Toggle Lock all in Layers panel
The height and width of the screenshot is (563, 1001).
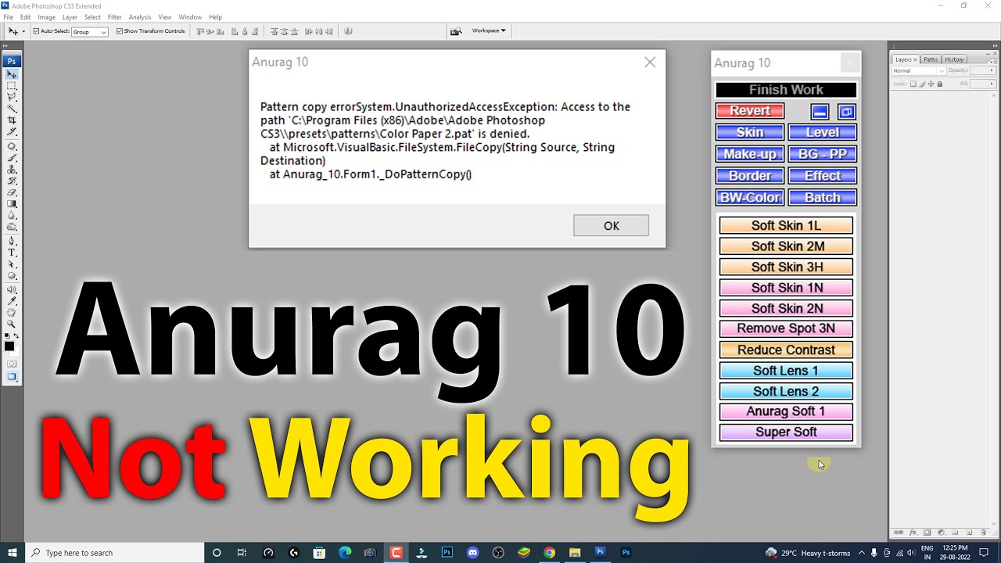tap(940, 84)
